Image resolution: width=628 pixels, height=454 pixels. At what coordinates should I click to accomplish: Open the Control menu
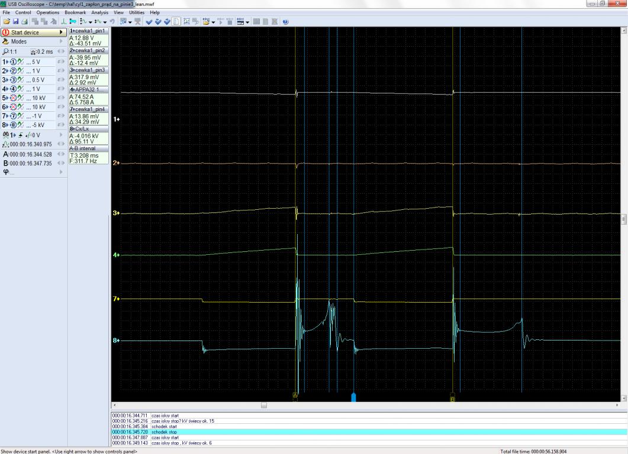coord(23,12)
